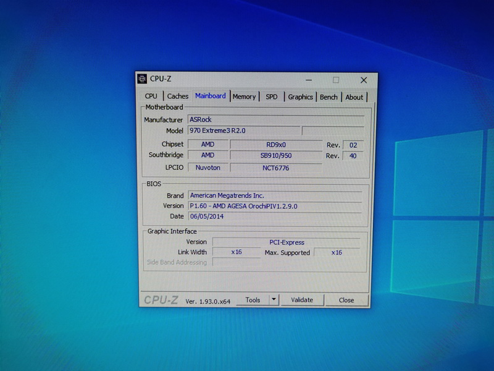The width and height of the screenshot is (494, 371).
Task: Open the Bench tab
Action: coord(329,97)
